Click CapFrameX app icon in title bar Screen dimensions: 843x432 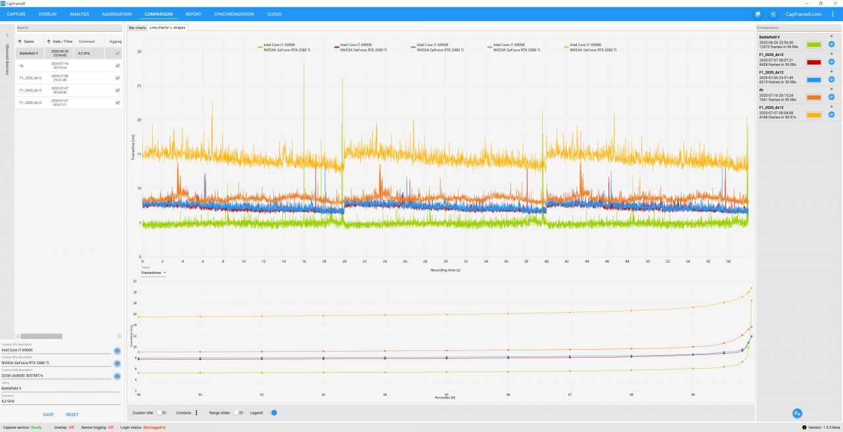coord(3,3)
